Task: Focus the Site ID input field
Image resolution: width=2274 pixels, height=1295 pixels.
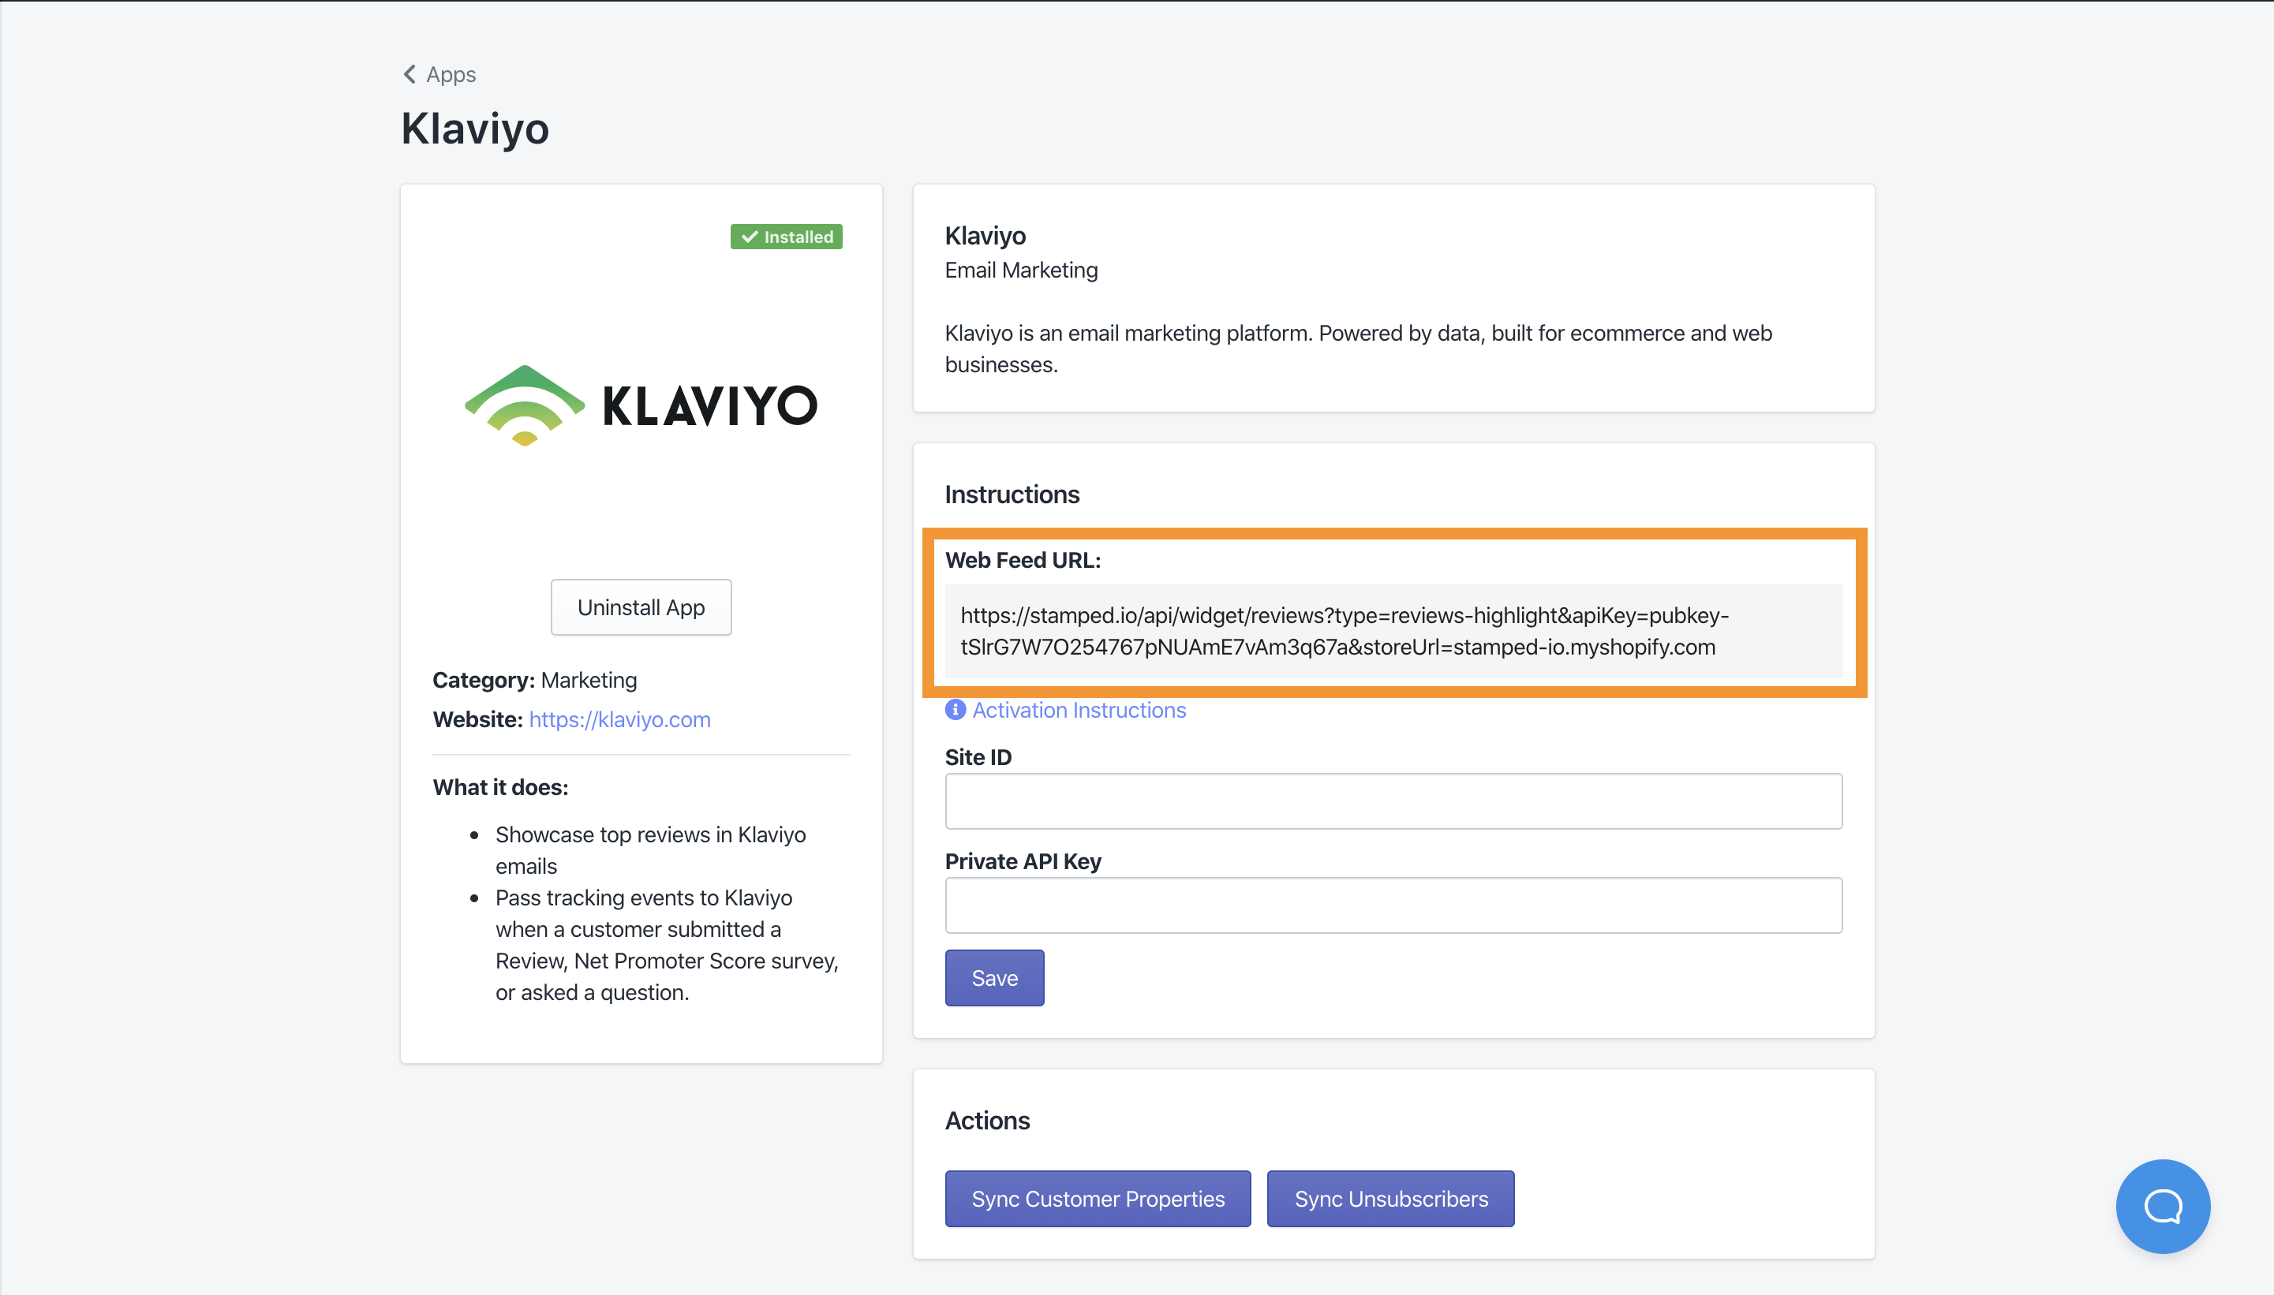Action: (x=1393, y=801)
